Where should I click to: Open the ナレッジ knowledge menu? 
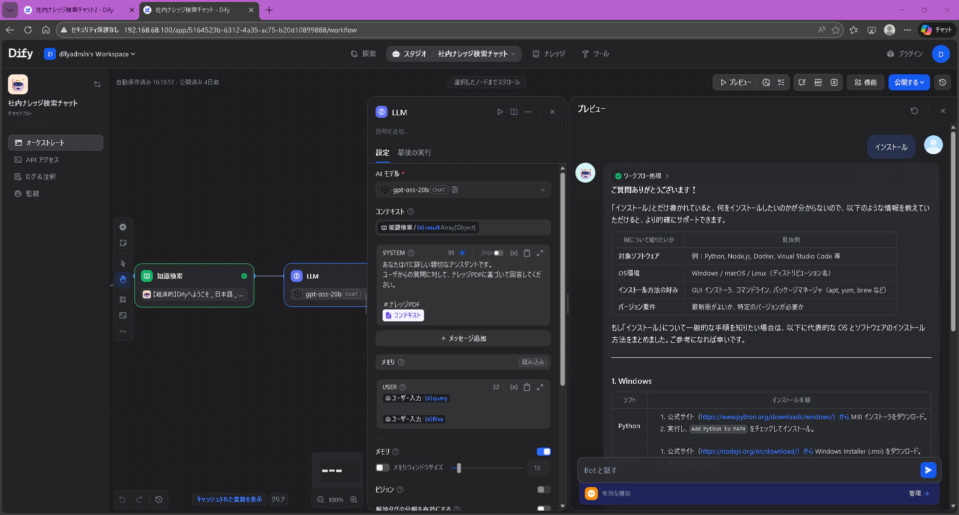tap(549, 54)
